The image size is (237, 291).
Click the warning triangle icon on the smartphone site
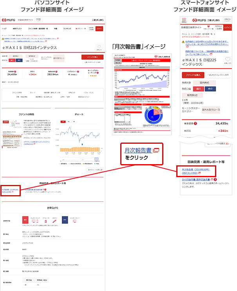[x=183, y=42]
